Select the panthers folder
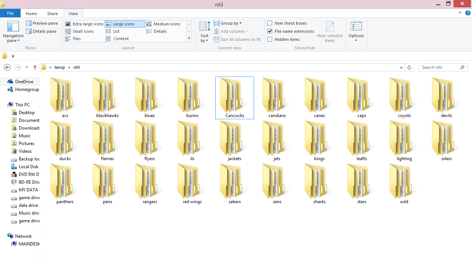 65,184
